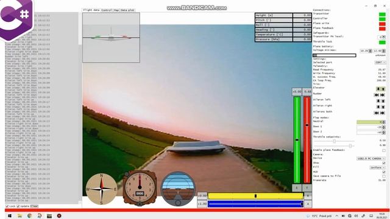Viewport: 390px width, 219px height.
Task: Click the artificial horizon instrument
Action: tap(178, 189)
